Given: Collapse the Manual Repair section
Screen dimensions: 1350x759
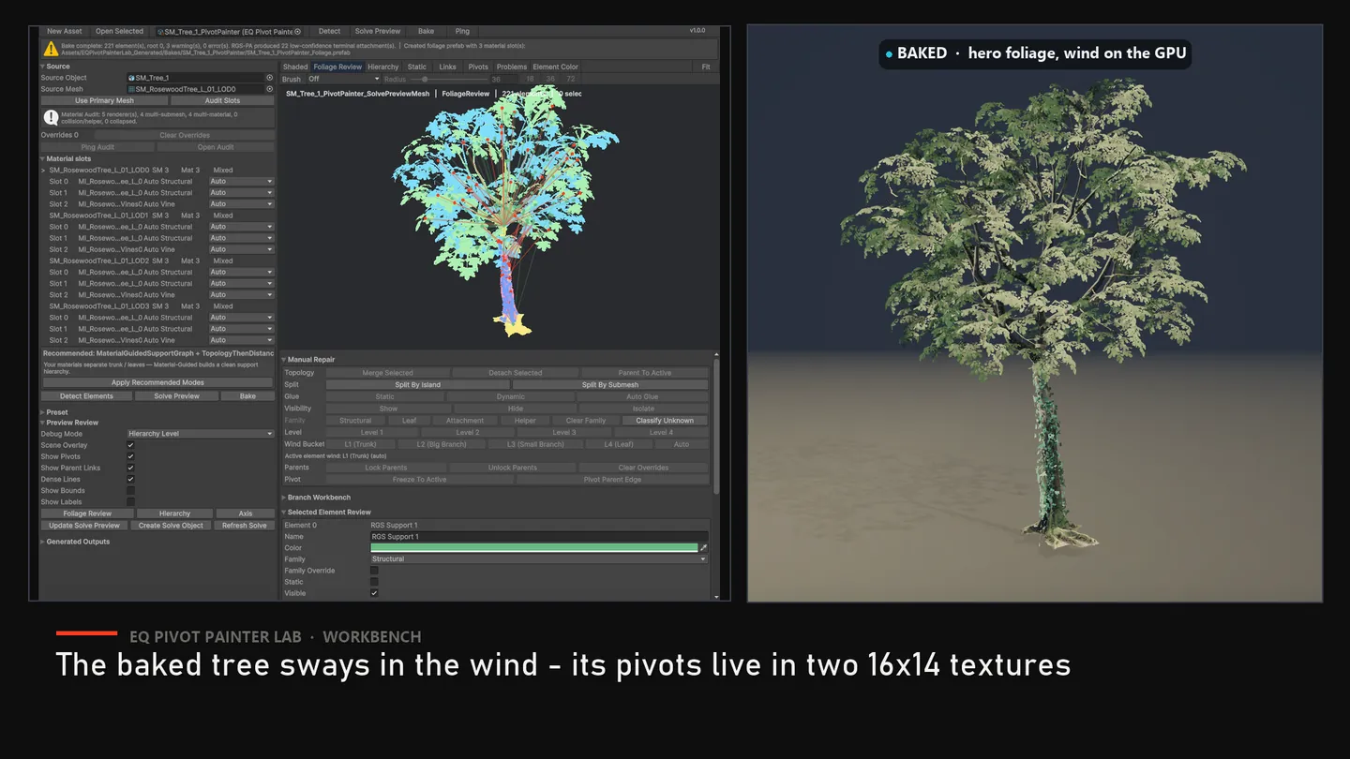Looking at the screenshot, I should [x=308, y=360].
